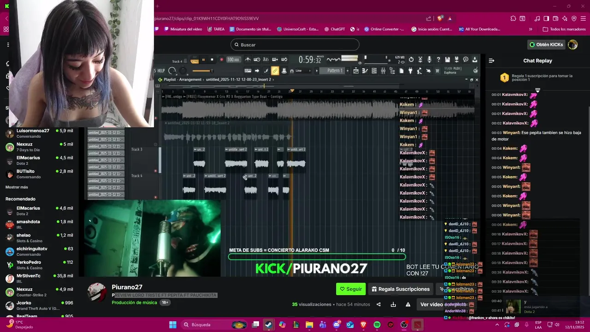Open Nexxuz 7 Days to Die channel
Viewport: 590px width, 332px height.
click(x=39, y=147)
